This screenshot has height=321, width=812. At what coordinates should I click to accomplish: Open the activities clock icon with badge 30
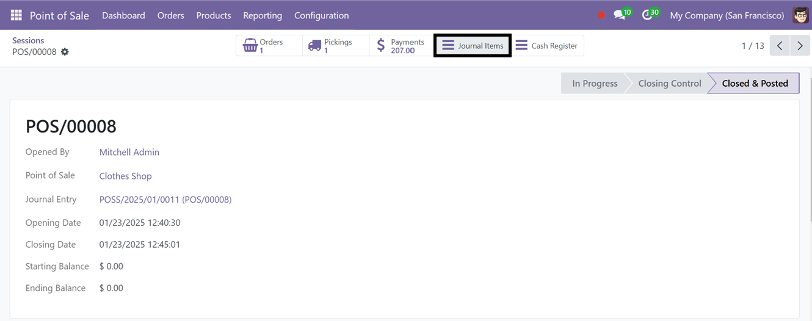click(x=651, y=15)
